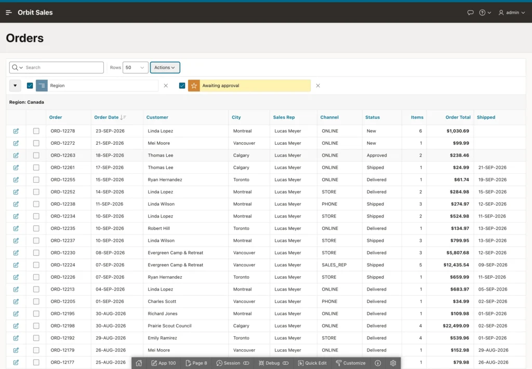
Task: Select the checkbox for ORD-12205
Action: tap(36, 302)
